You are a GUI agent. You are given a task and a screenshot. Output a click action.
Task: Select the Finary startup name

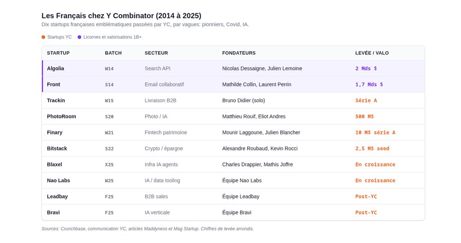click(55, 133)
